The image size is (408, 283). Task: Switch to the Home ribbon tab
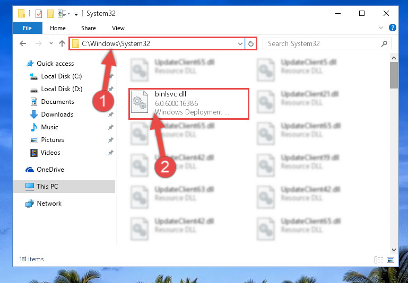[58, 28]
